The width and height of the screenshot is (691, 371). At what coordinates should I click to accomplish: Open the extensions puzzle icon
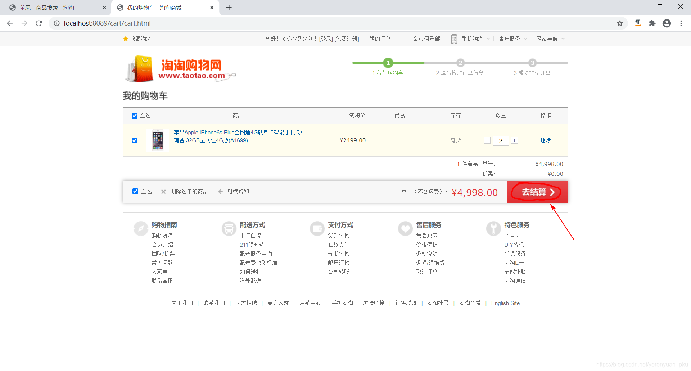652,23
